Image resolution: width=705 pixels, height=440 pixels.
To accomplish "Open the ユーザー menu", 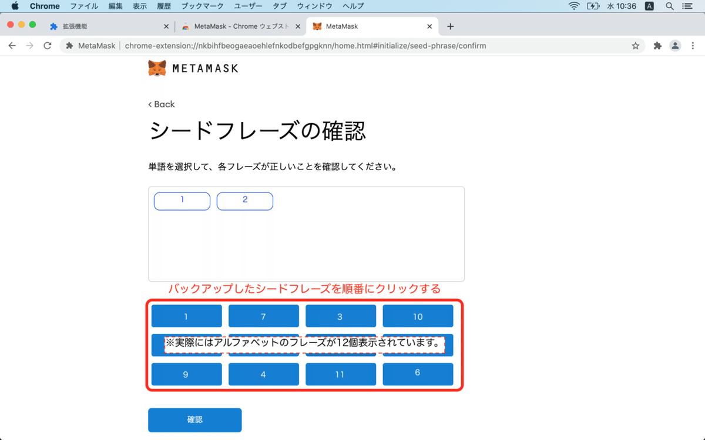I will pyautogui.click(x=249, y=6).
